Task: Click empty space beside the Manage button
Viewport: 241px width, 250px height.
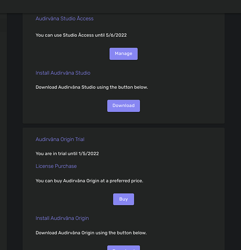Action: point(175,54)
